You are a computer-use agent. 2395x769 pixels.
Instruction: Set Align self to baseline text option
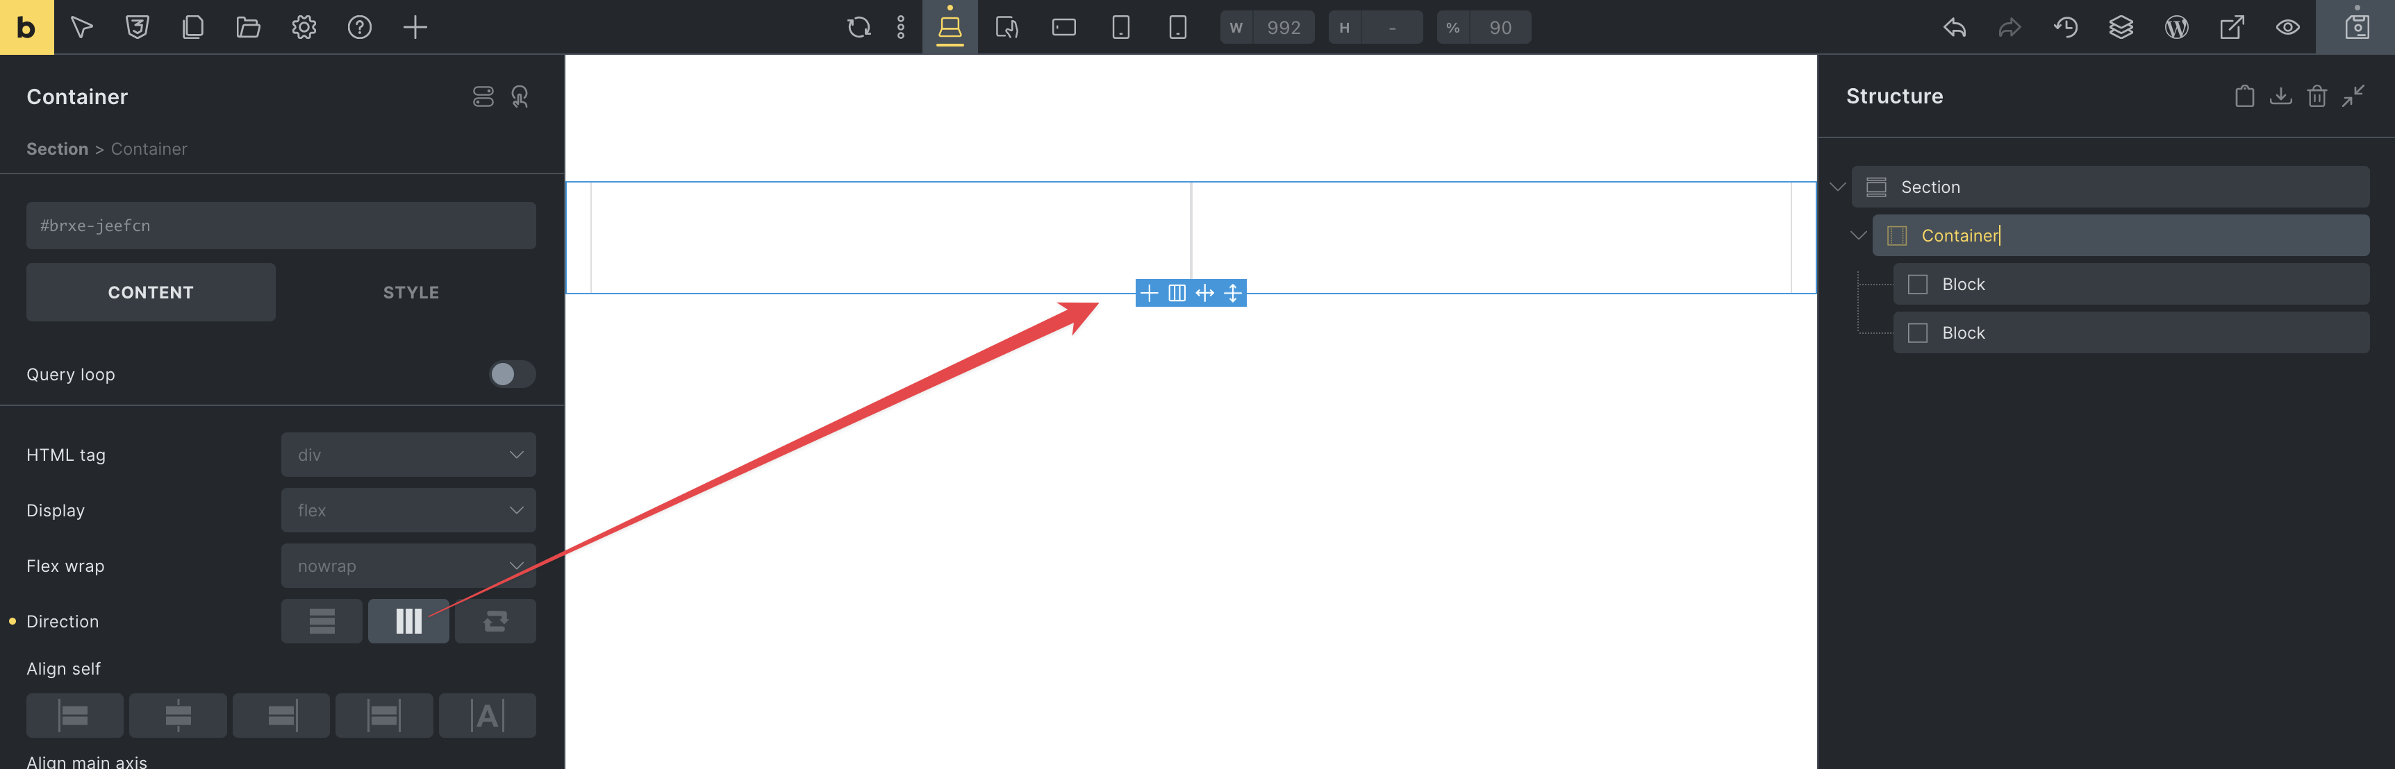click(x=487, y=715)
